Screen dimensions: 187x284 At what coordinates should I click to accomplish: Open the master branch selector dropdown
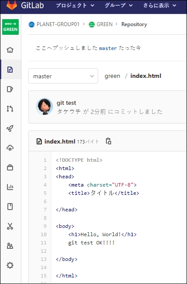(63, 76)
